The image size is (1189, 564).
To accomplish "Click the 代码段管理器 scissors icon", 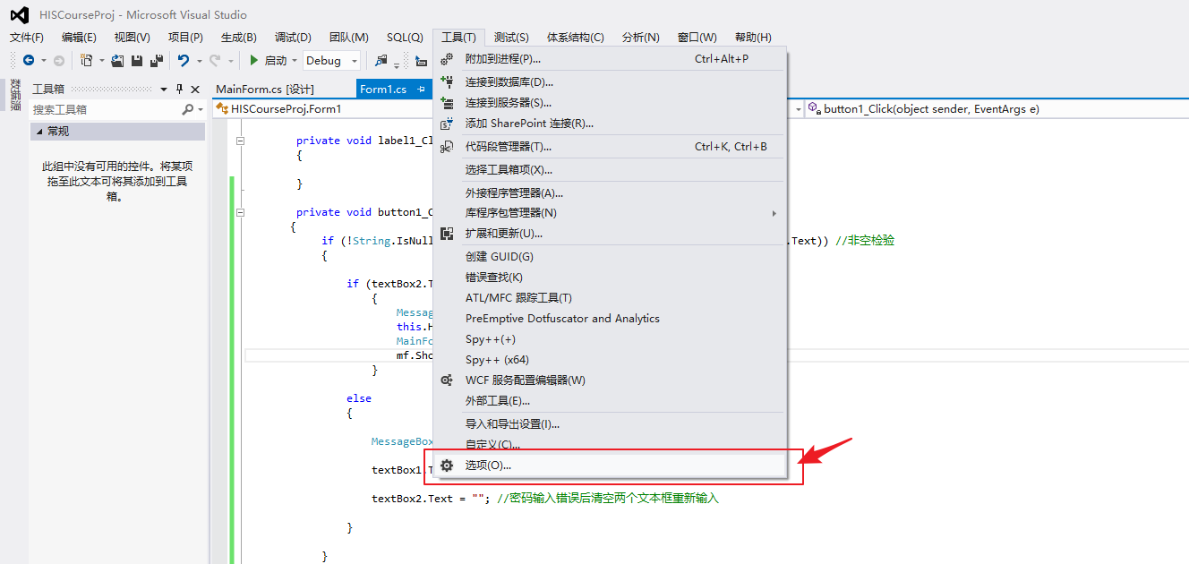I will [447, 146].
